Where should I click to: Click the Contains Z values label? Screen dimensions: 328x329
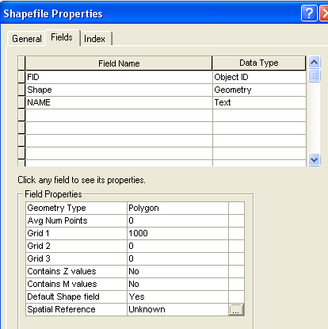pos(76,271)
